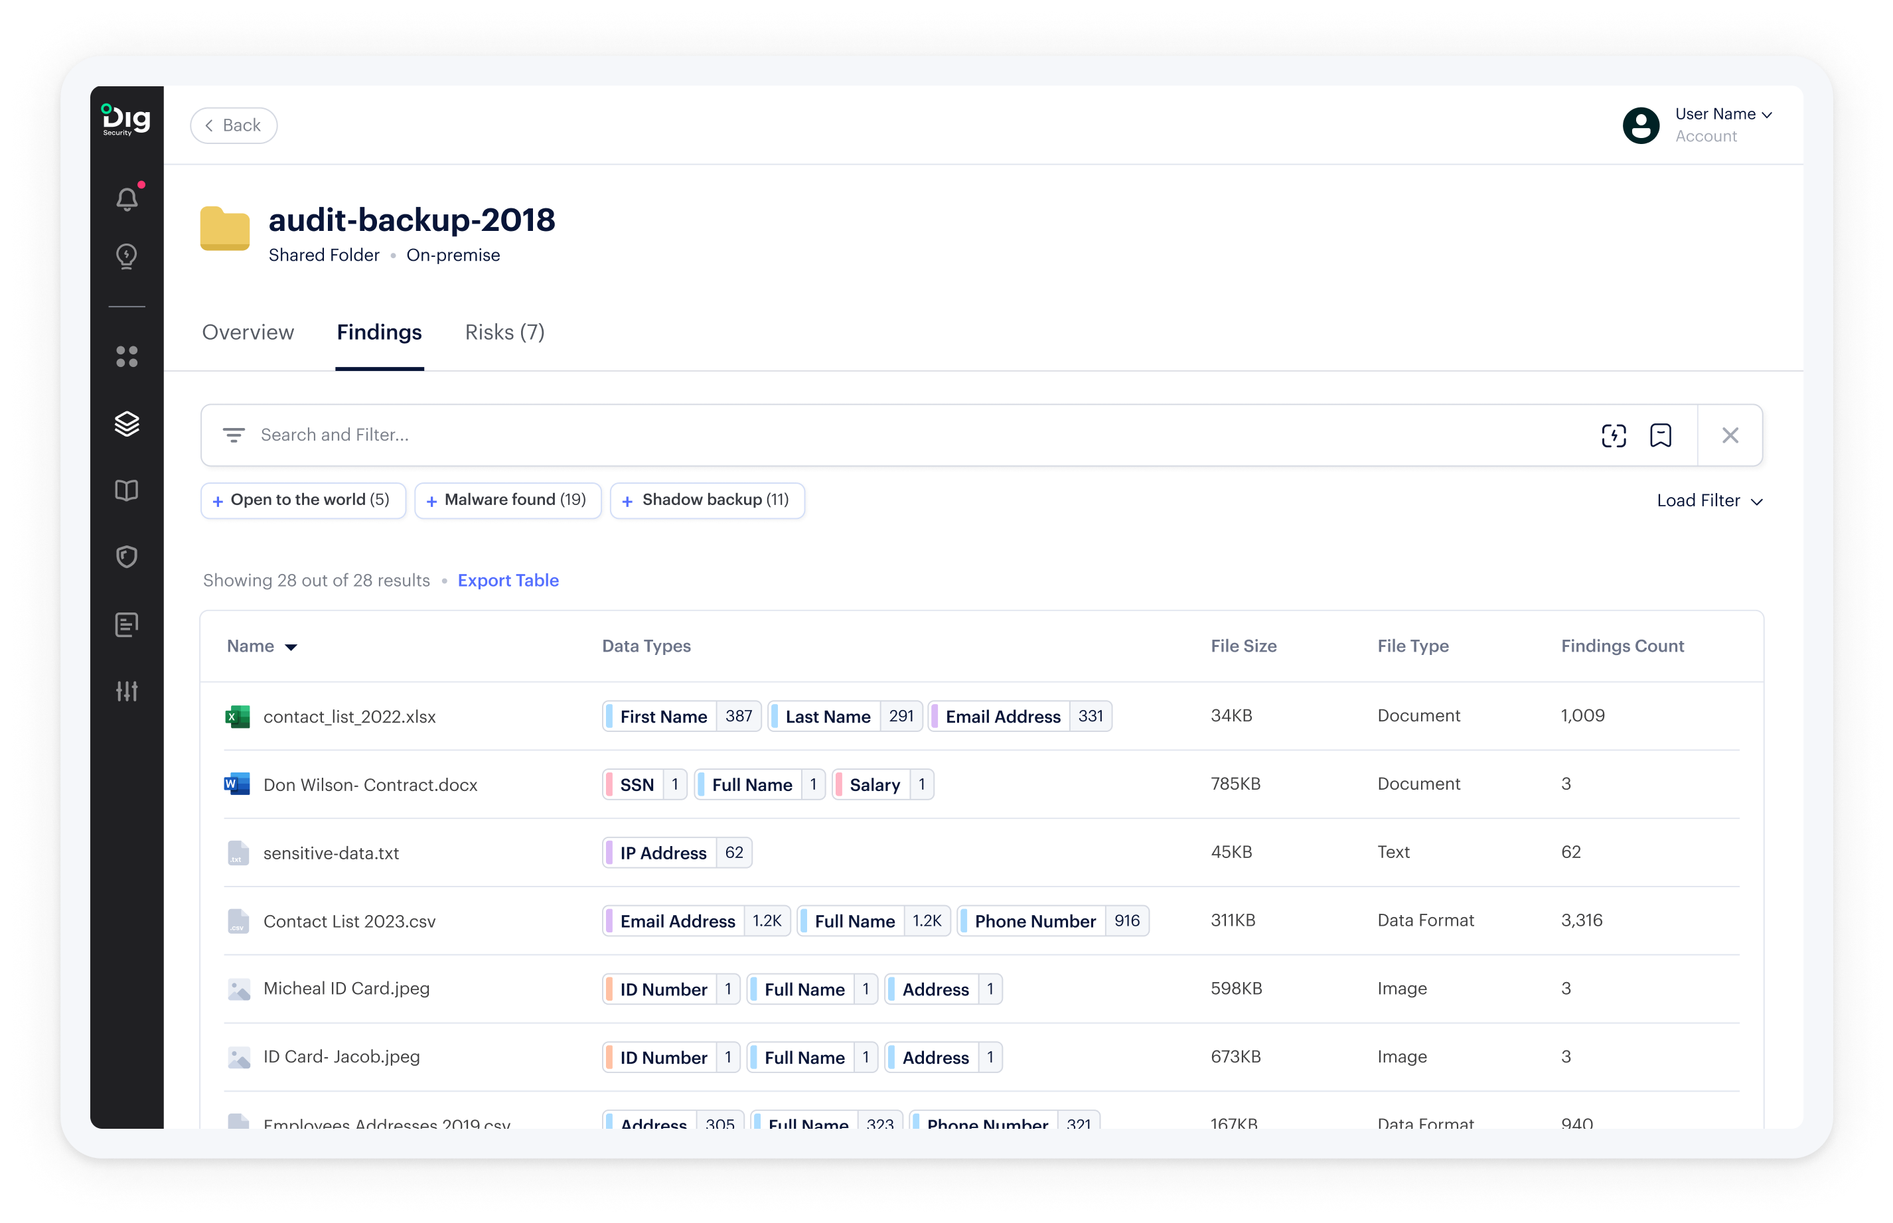Click the Shared Folder label
Image resolution: width=1893 pixels, height=1223 pixels.
point(324,255)
